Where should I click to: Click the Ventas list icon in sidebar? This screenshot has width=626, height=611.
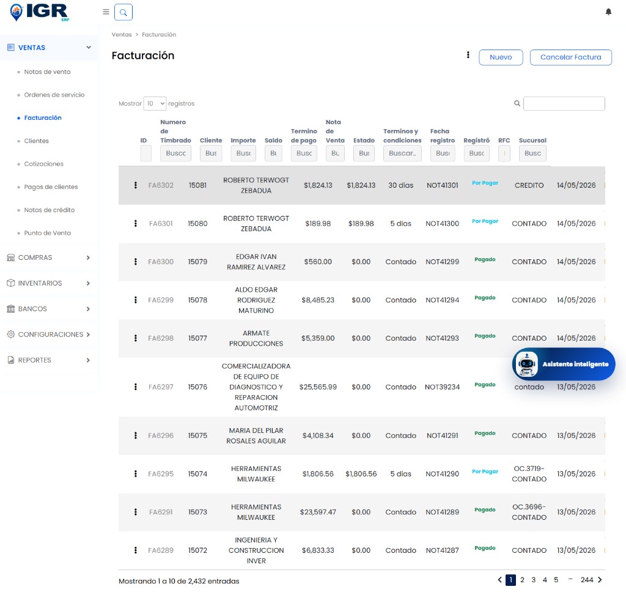[11, 48]
